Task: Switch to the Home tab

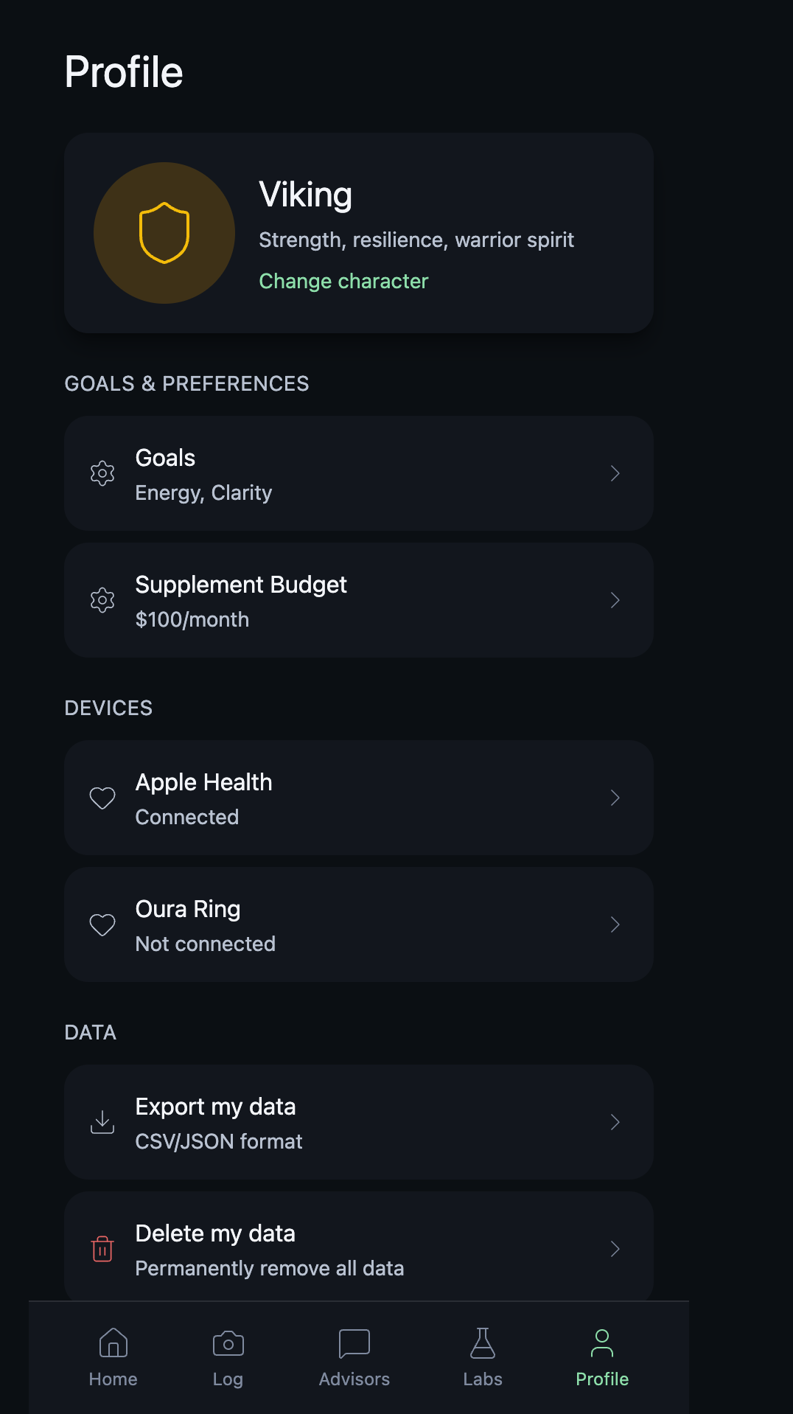Action: (113, 1358)
